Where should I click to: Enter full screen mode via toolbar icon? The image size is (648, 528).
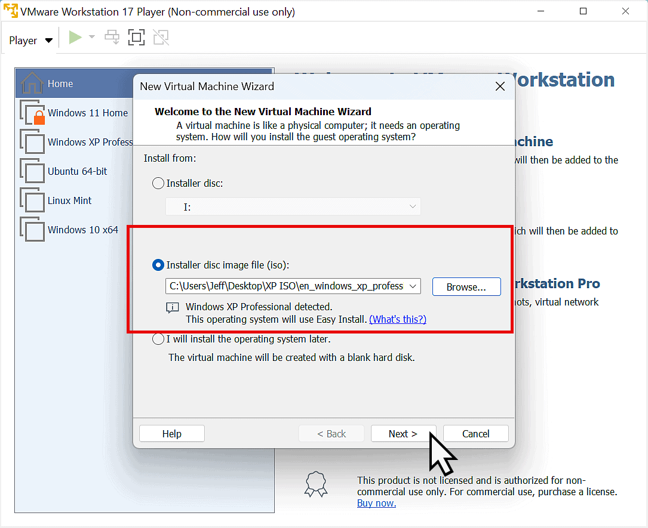pyautogui.click(x=136, y=36)
